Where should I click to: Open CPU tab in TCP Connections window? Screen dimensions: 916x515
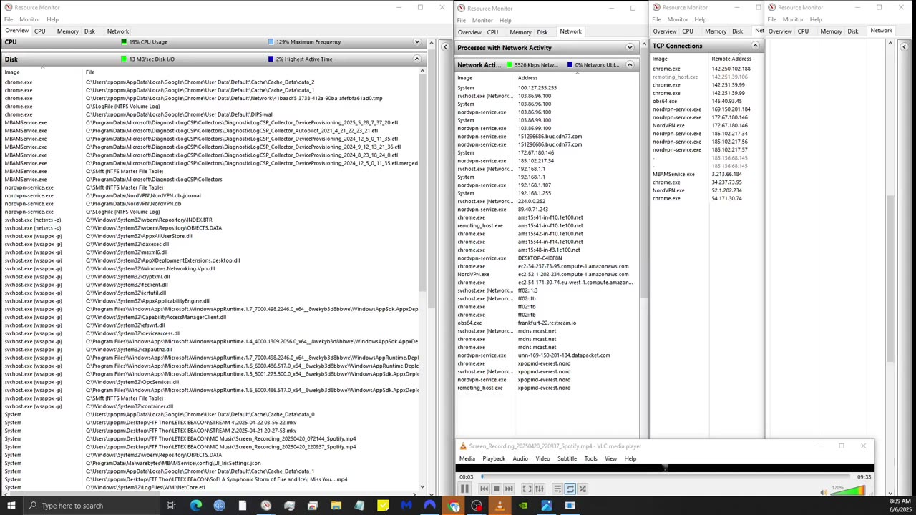pos(688,31)
